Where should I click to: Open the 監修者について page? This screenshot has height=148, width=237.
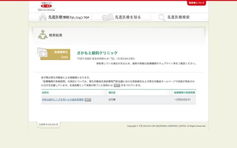click(196, 3)
